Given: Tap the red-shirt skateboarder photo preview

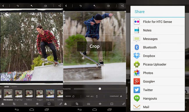Looking at the screenshot, I should pyautogui.click(x=32, y=46).
